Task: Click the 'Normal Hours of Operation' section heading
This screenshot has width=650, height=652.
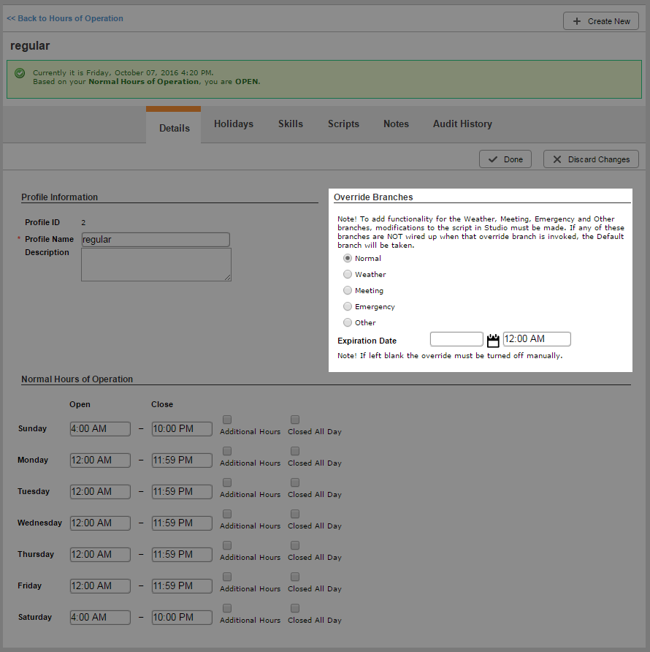Action: pyautogui.click(x=77, y=379)
